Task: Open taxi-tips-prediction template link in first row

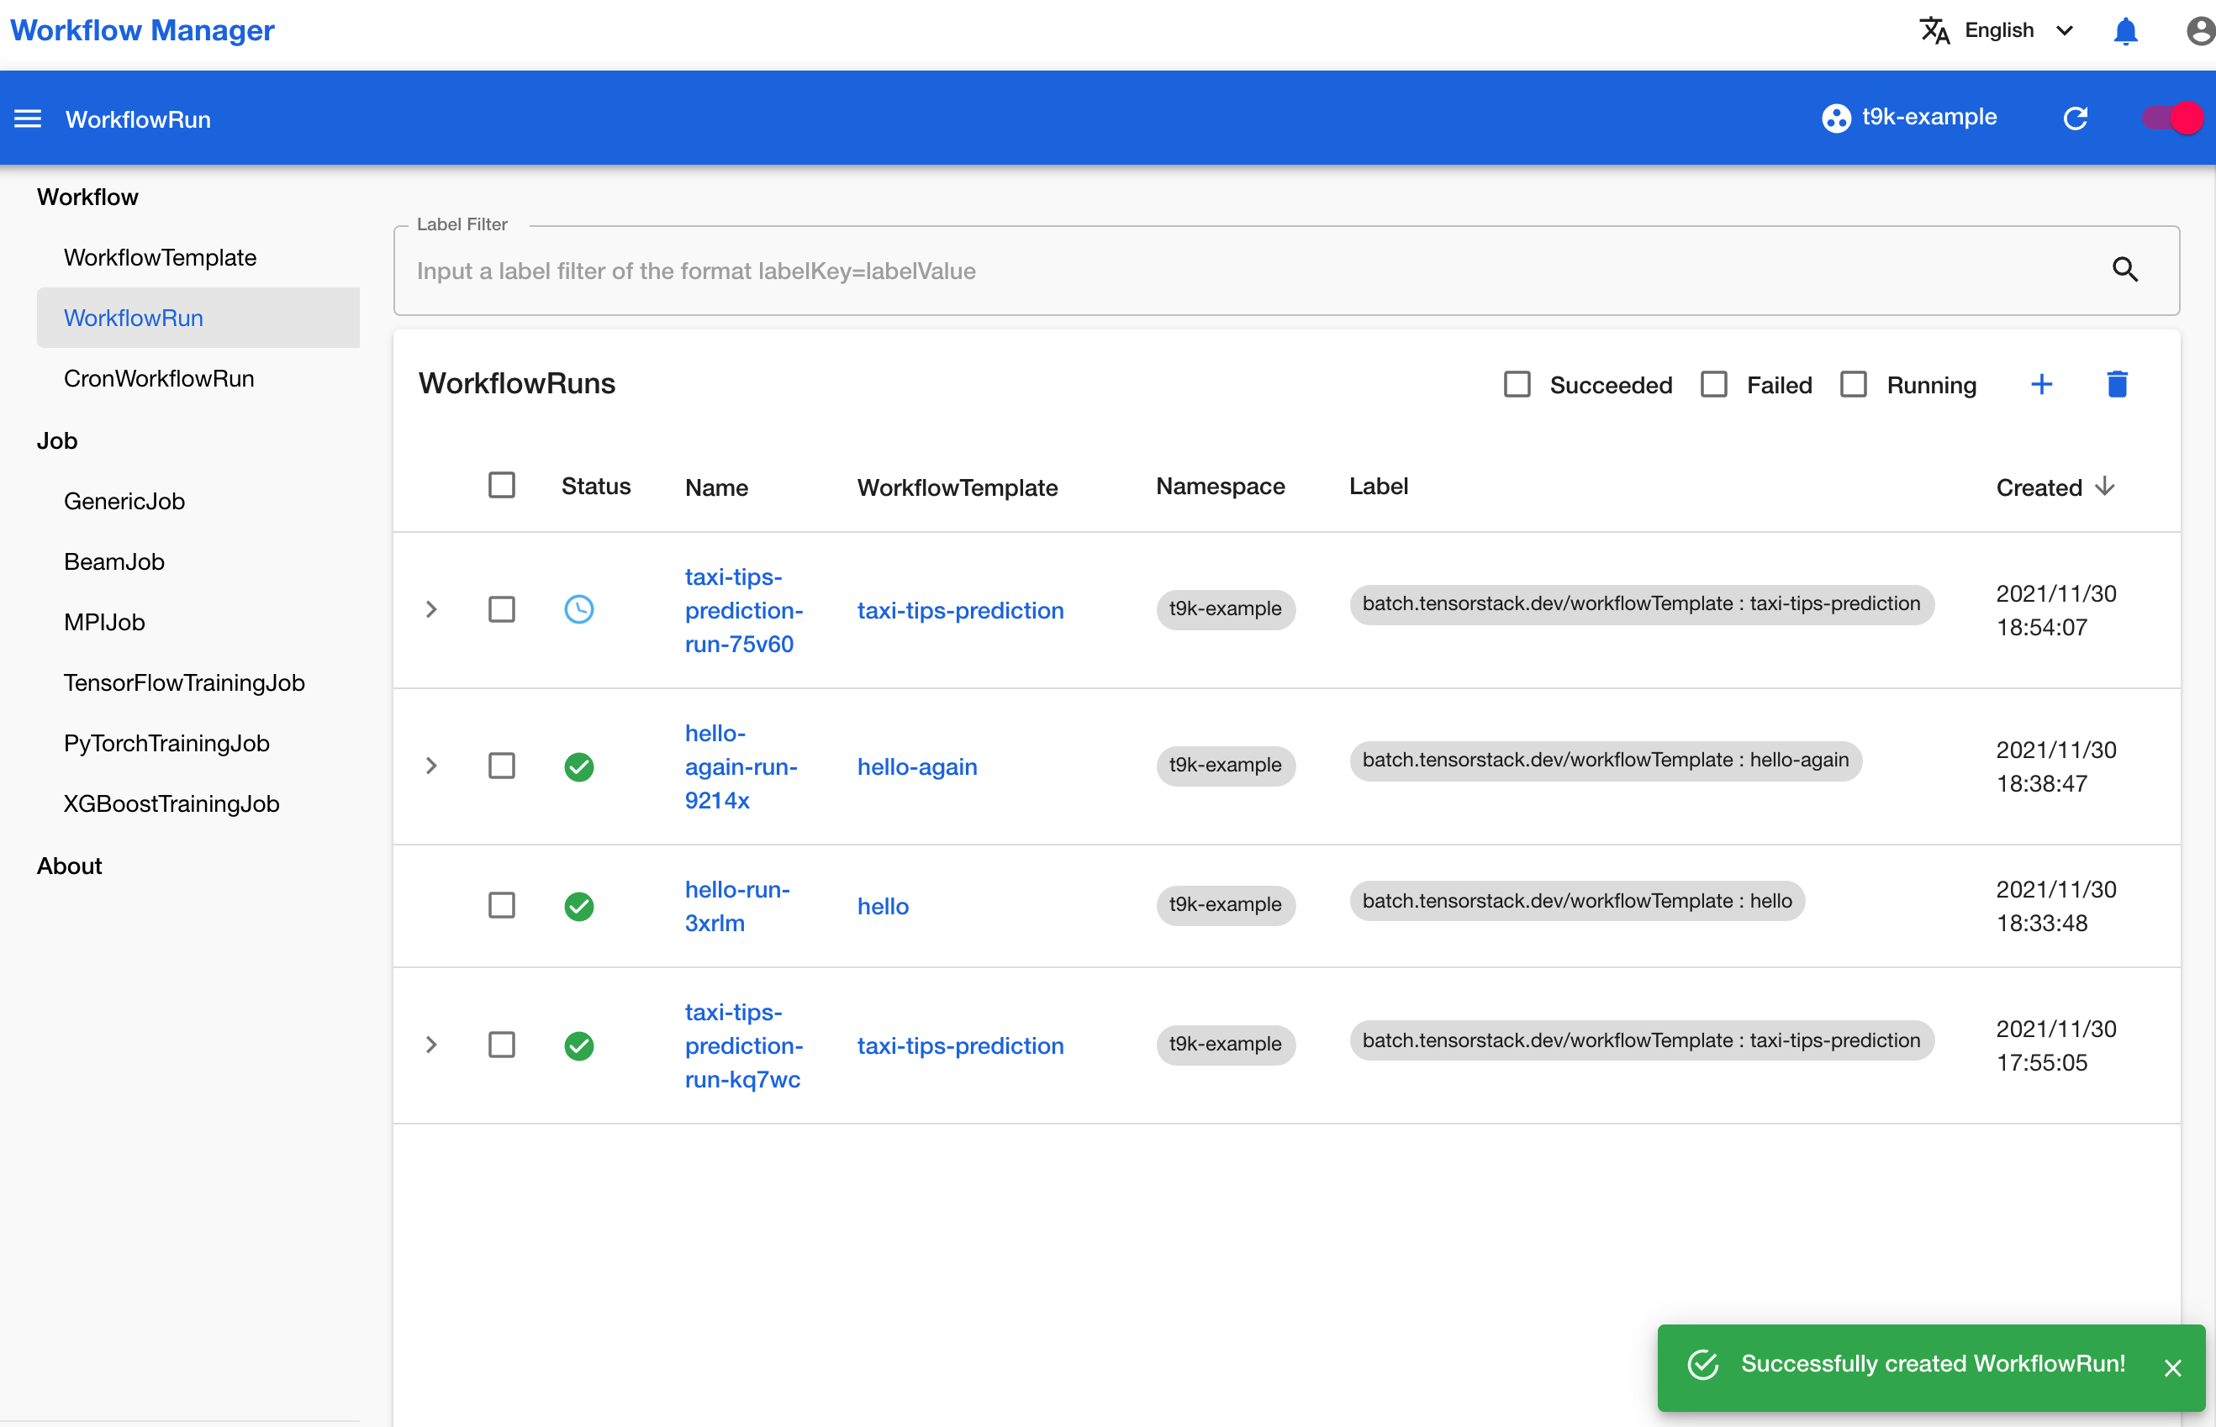Action: [960, 610]
